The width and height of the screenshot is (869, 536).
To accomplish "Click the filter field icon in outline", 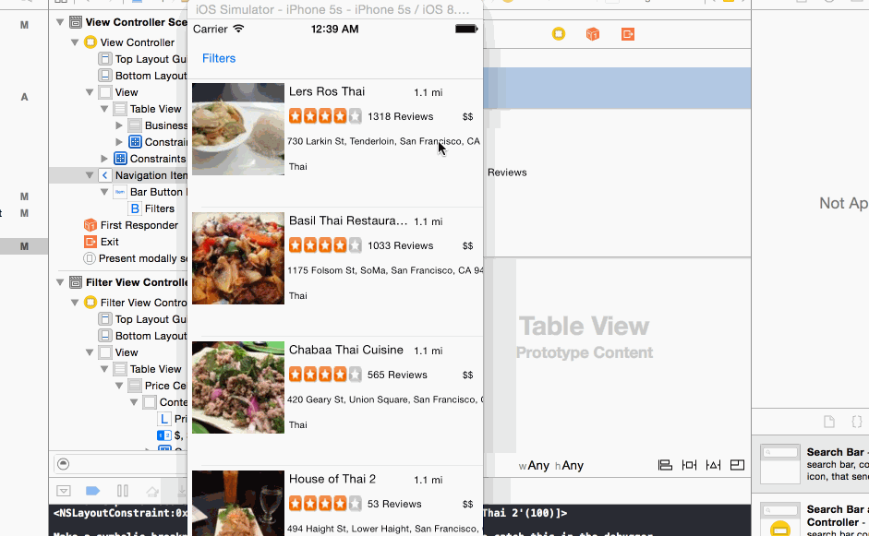I will 63,464.
